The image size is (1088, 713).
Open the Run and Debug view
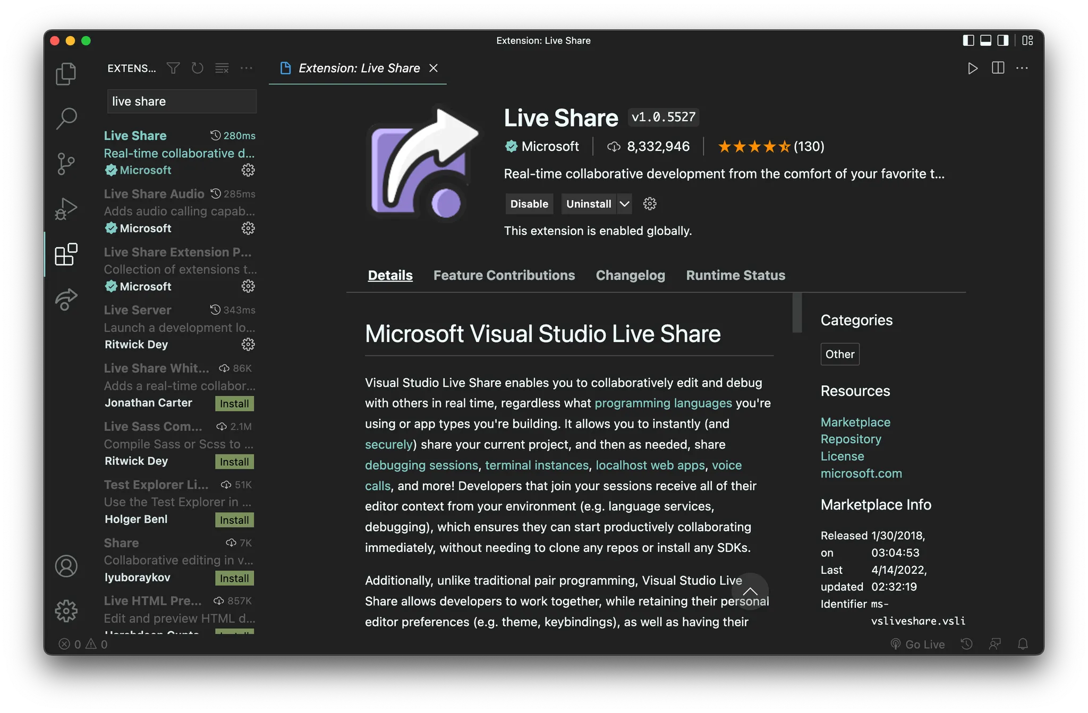point(66,208)
